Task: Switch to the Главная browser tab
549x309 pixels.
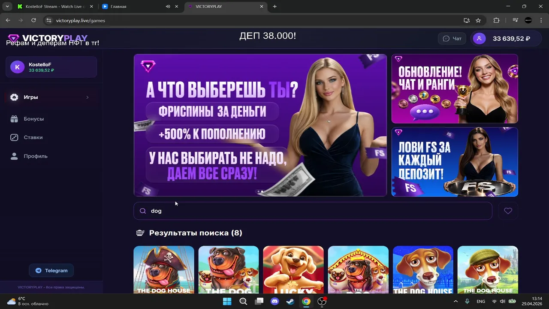Action: pos(133,6)
